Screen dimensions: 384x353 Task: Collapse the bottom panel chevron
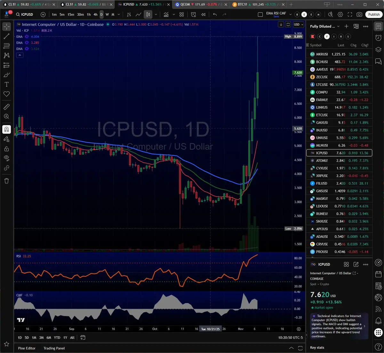point(291,348)
